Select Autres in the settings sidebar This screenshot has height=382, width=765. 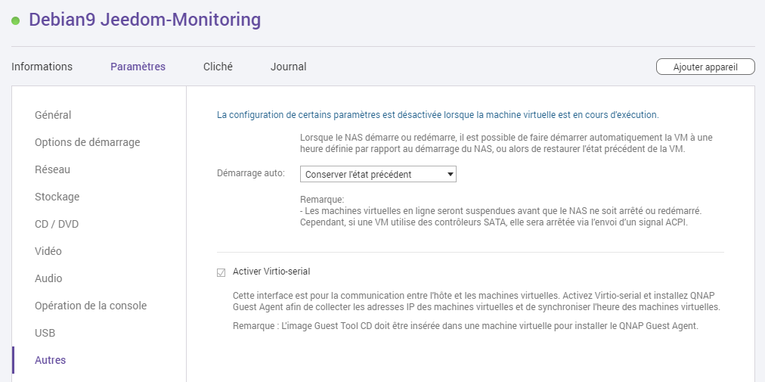pos(50,360)
